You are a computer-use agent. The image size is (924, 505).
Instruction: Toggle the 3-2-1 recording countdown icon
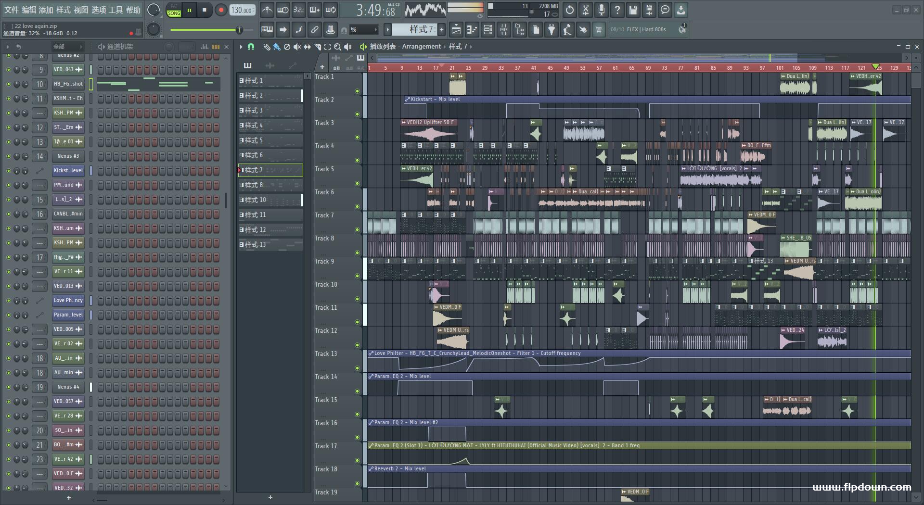(x=298, y=10)
